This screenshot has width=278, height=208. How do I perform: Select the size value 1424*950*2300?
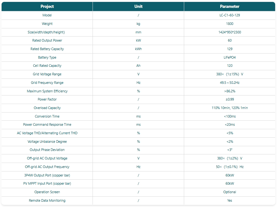[230, 32]
